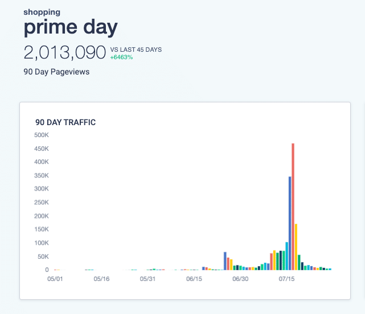Select the 06/30 date label
365x314 pixels.
240,279
